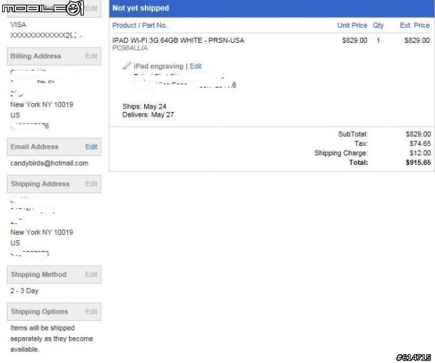Viewport: 435px width, 363px height.
Task: Click the Shipping Charge amount $12.00
Action: 420,153
